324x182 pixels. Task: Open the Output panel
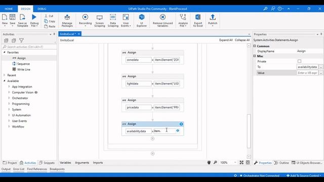[x=6, y=169]
